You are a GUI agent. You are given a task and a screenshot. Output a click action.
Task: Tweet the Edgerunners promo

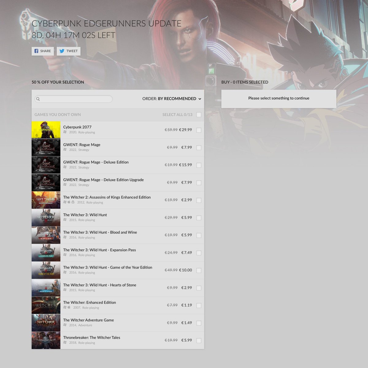(x=68, y=51)
